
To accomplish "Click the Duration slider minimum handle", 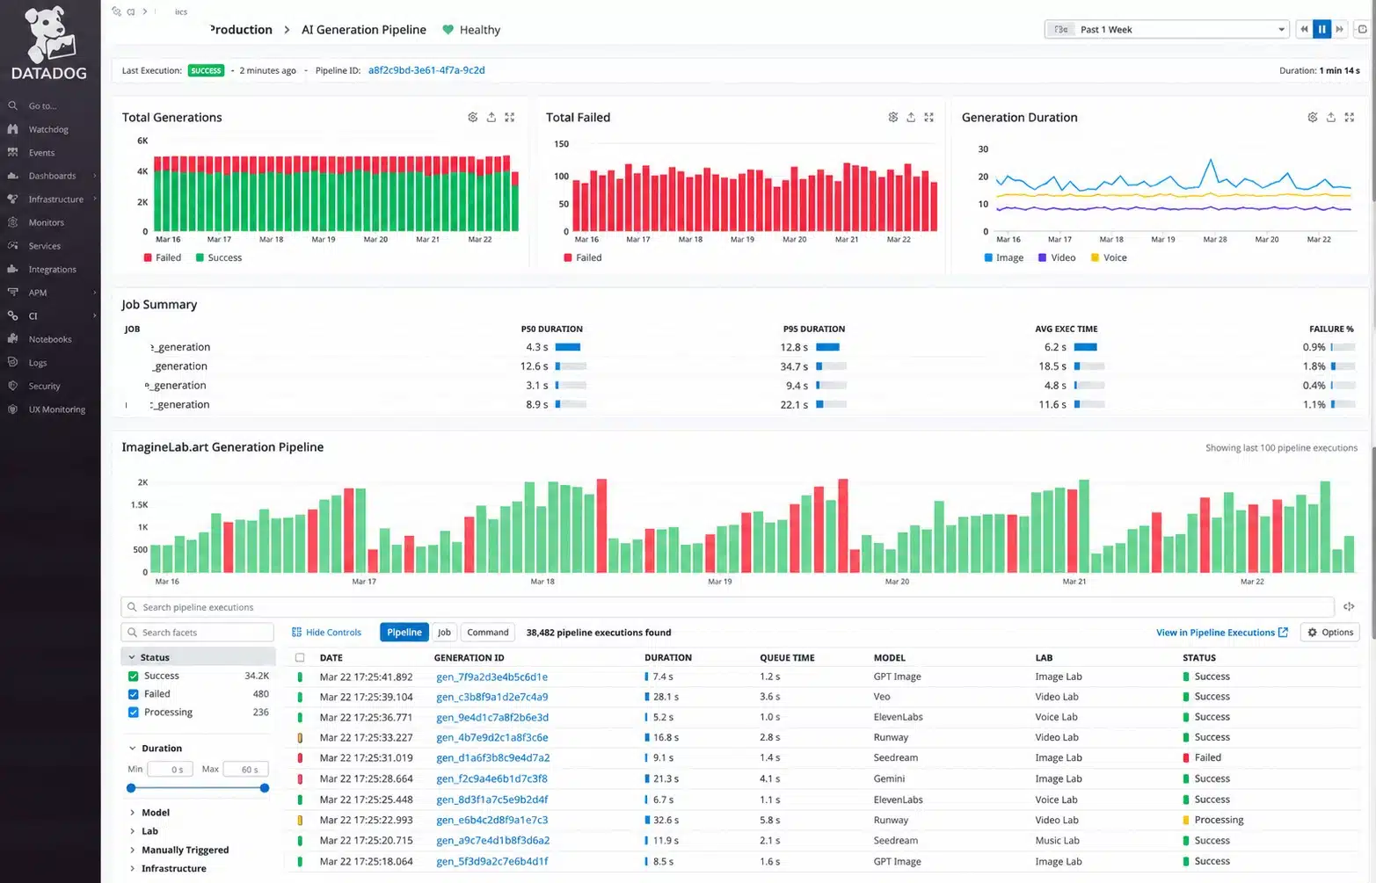I will (131, 788).
